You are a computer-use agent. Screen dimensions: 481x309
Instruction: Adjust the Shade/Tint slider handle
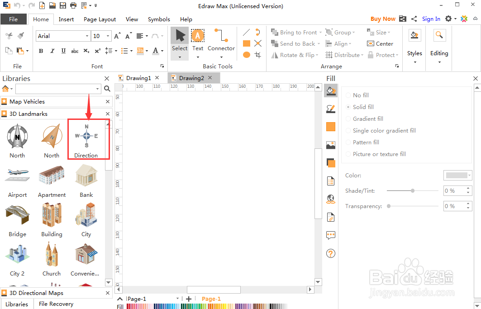(x=413, y=190)
